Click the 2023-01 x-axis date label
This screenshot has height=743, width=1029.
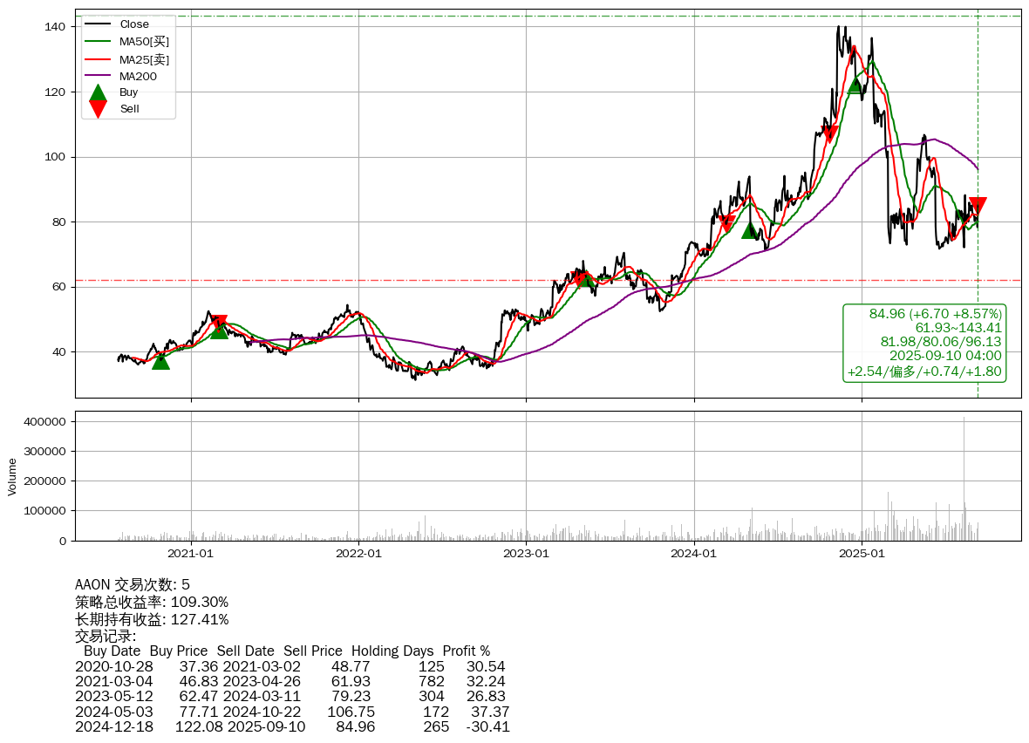click(526, 553)
